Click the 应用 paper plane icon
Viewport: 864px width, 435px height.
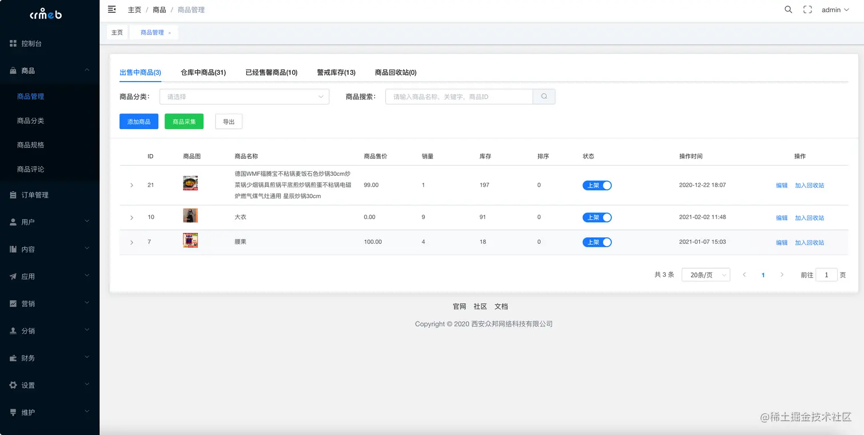click(13, 276)
